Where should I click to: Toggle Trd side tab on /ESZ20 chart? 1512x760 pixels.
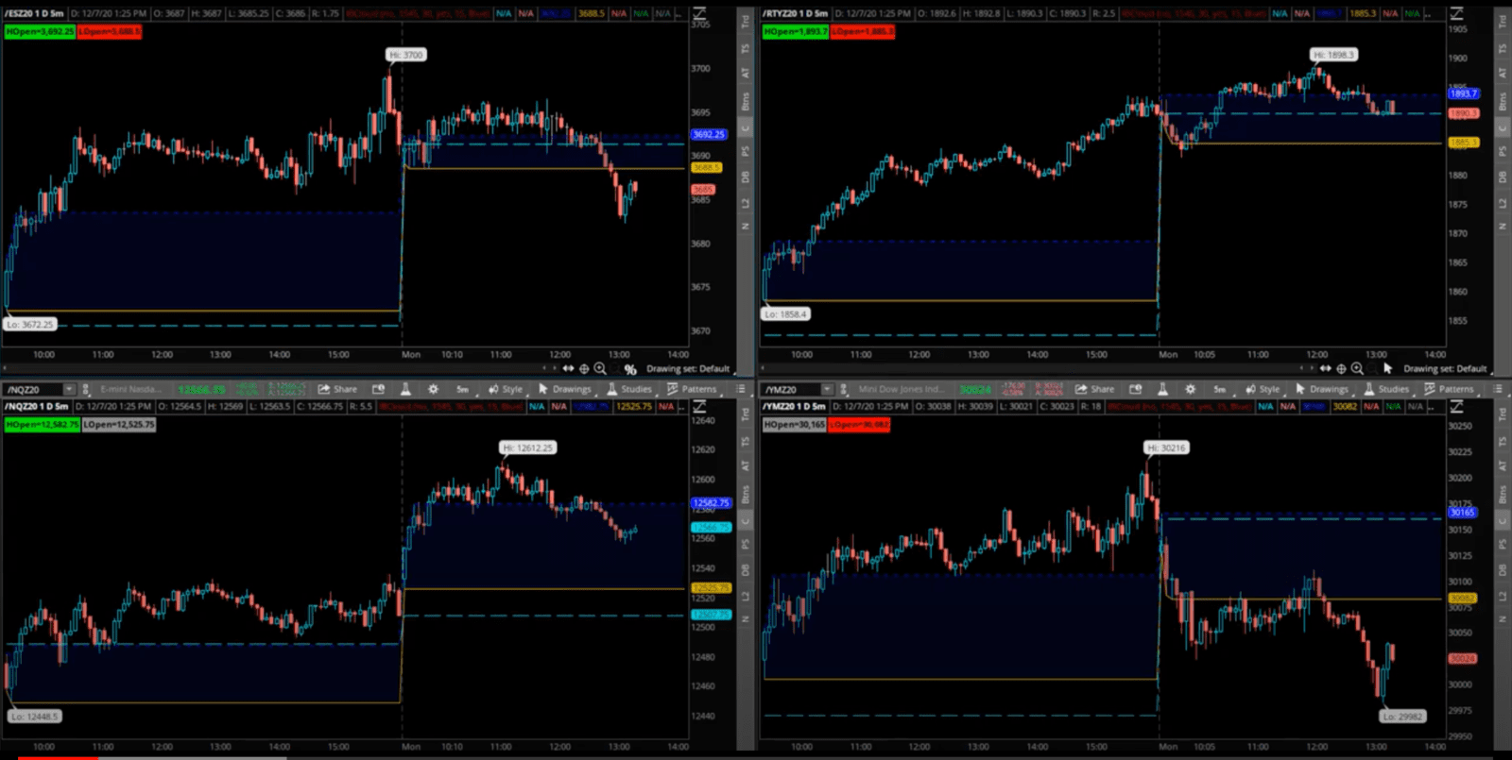[x=746, y=21]
